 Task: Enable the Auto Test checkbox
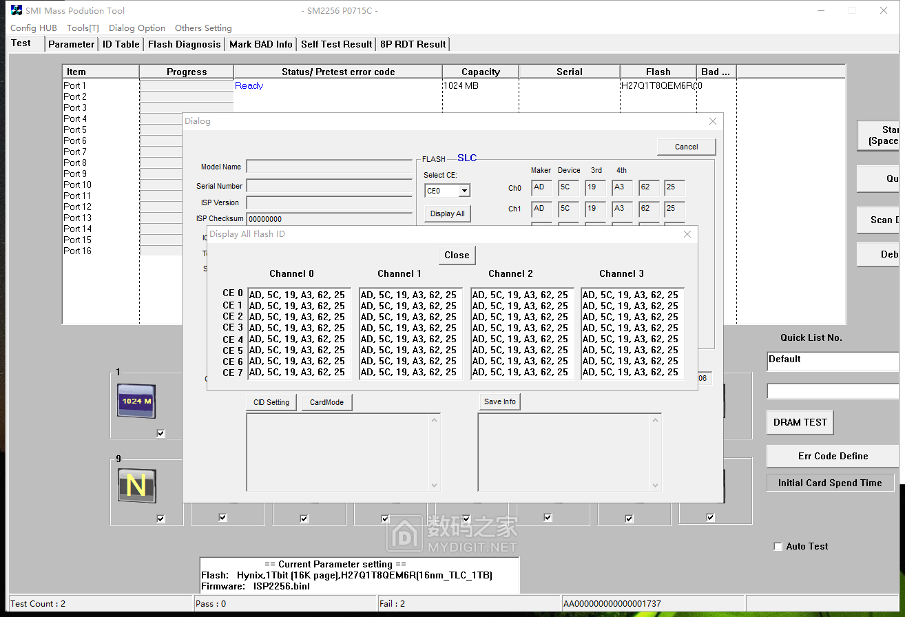pos(778,547)
